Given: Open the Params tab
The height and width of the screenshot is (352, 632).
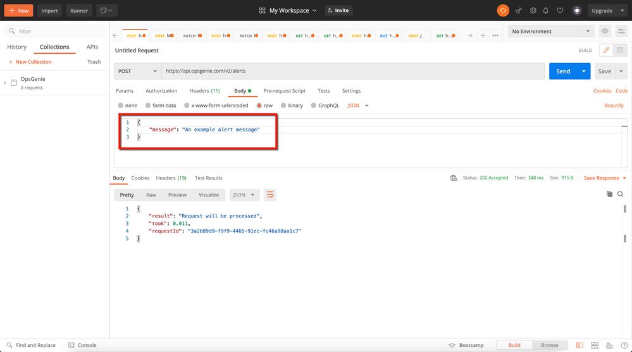Looking at the screenshot, I should [125, 90].
